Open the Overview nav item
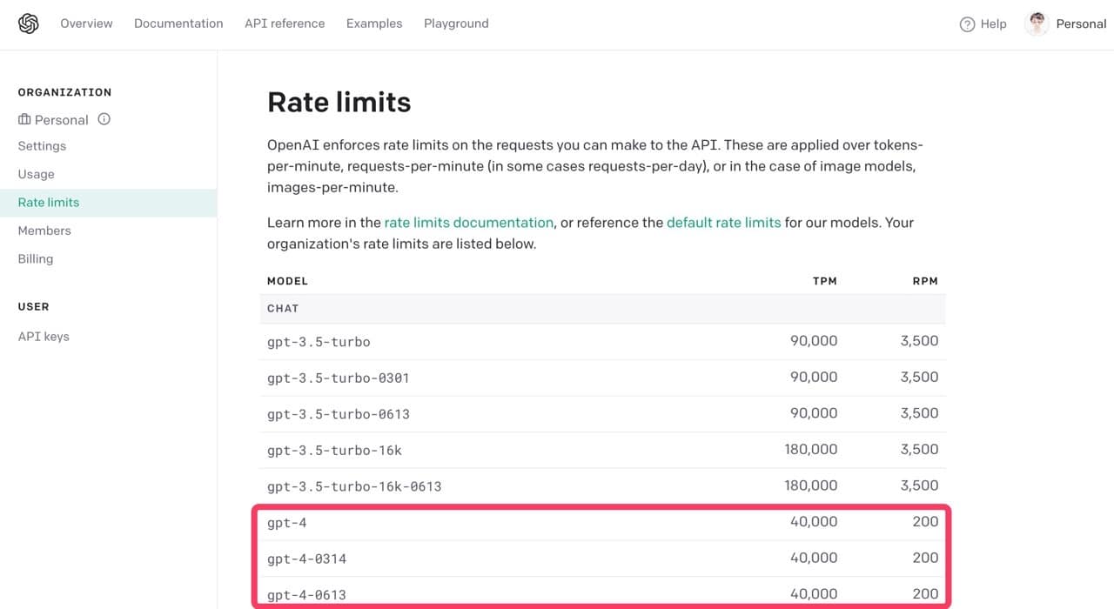The height and width of the screenshot is (609, 1114). [x=86, y=23]
